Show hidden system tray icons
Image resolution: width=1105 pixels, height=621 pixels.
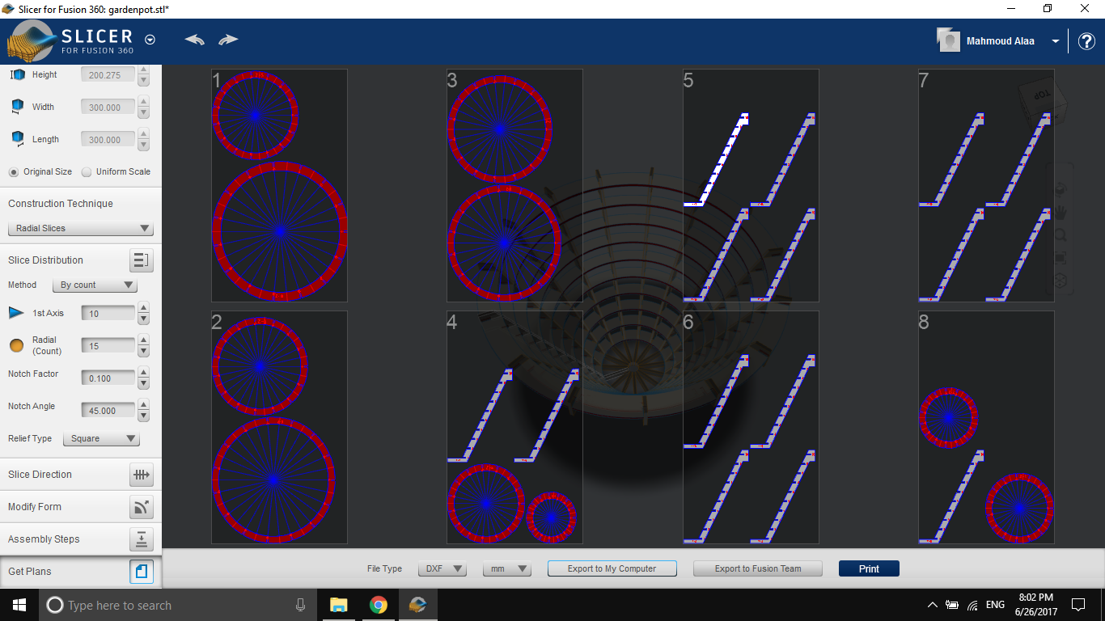coord(932,605)
